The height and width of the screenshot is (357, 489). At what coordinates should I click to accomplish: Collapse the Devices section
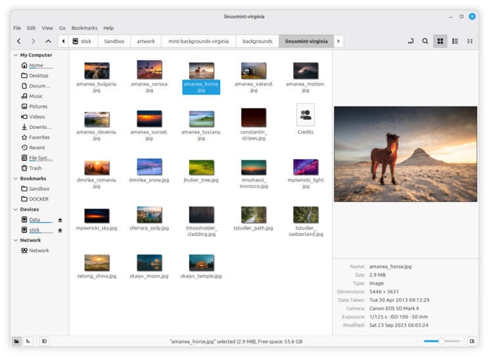16,209
